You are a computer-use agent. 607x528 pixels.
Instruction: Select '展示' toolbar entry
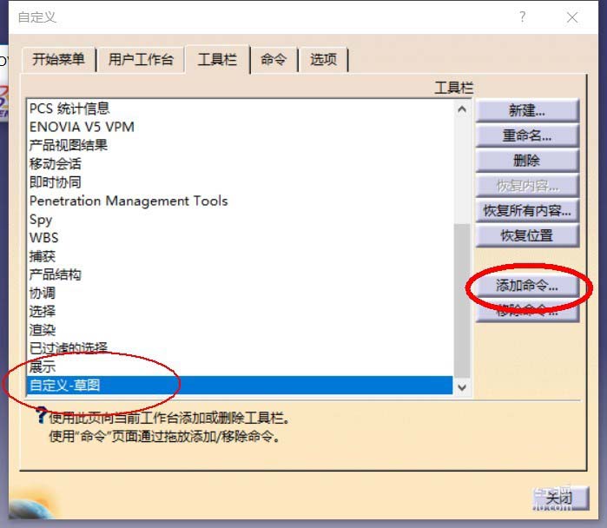pos(240,366)
